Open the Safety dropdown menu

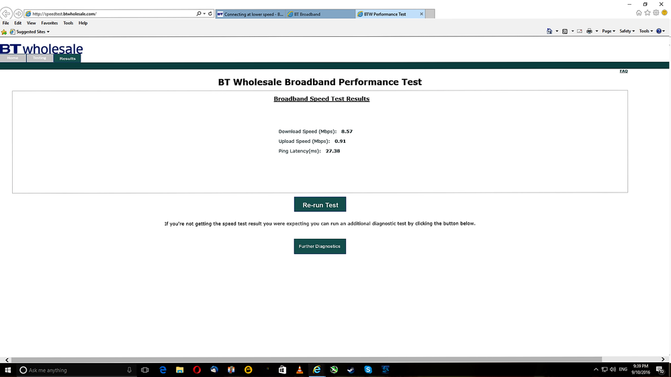pos(627,32)
